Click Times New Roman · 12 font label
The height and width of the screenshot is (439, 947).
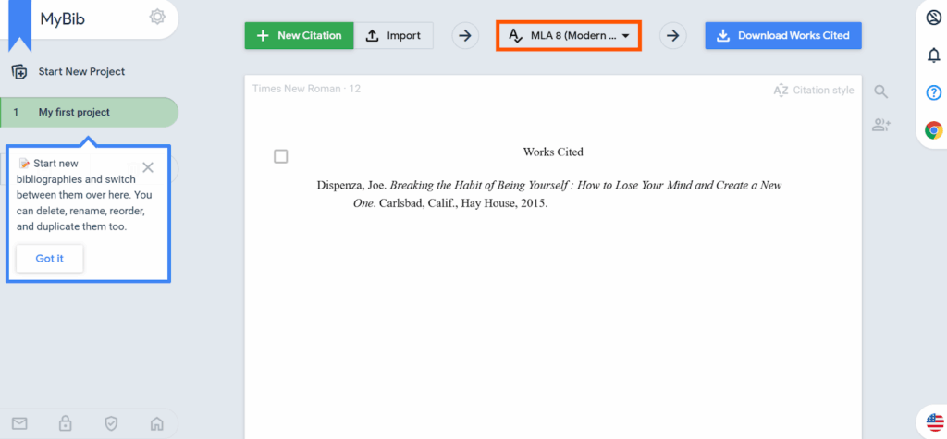click(307, 89)
